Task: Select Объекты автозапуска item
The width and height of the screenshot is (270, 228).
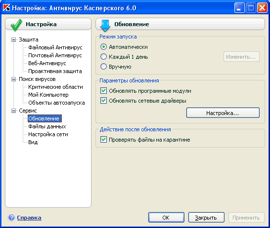Action: click(x=56, y=103)
